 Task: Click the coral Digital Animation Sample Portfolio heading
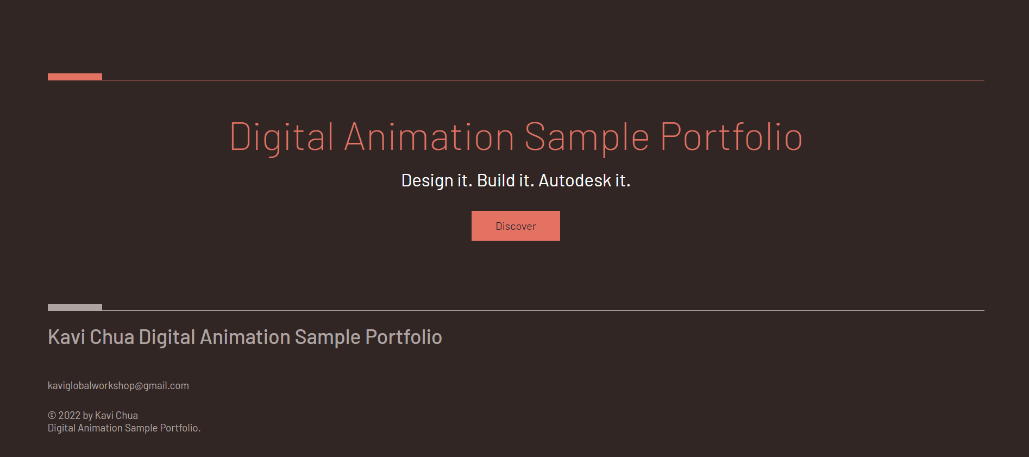click(x=516, y=137)
